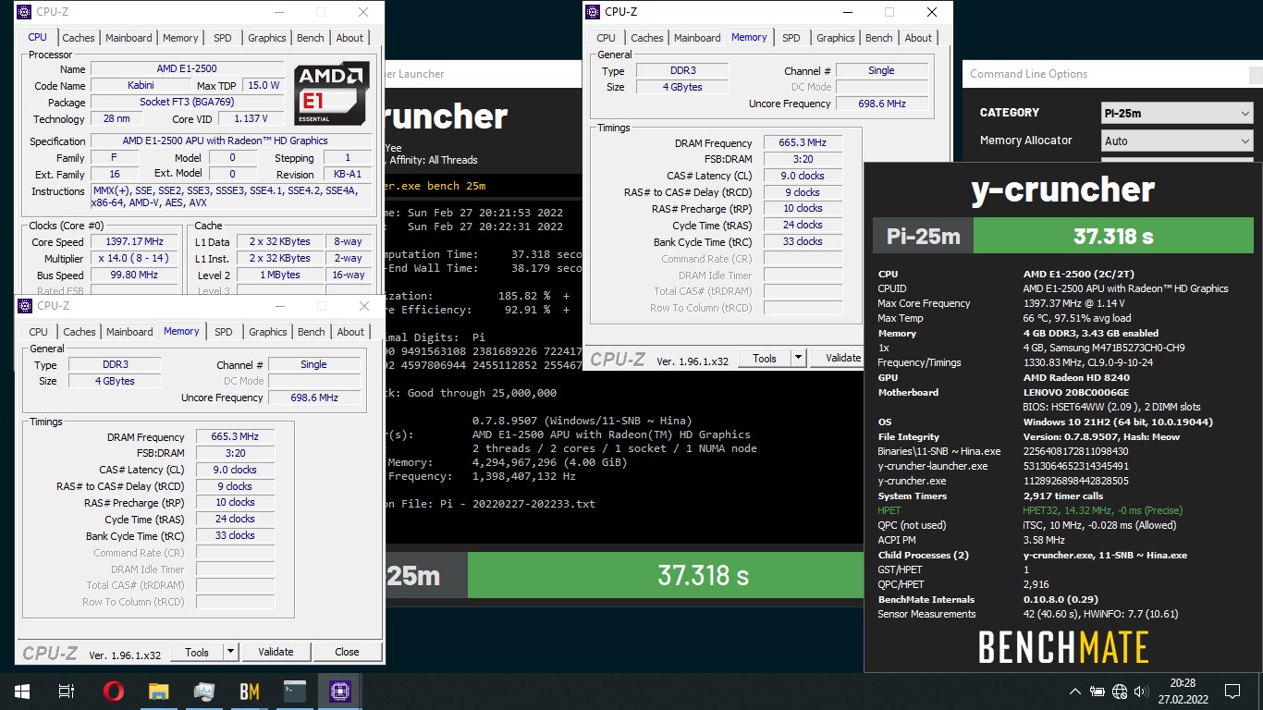Switch to the terminal window taskbar icon
The height and width of the screenshot is (710, 1263).
[294, 691]
